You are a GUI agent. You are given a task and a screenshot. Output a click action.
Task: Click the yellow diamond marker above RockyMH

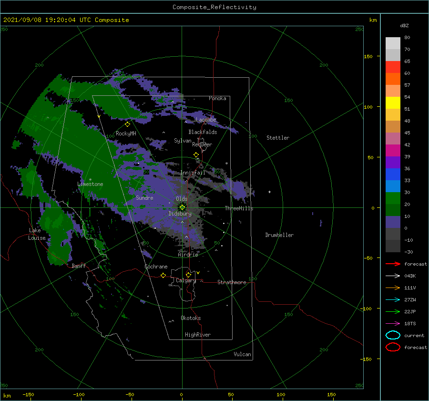pos(127,124)
